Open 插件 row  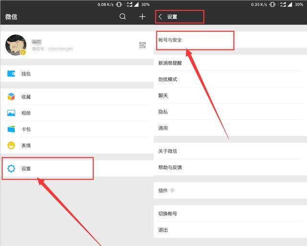pos(230,190)
